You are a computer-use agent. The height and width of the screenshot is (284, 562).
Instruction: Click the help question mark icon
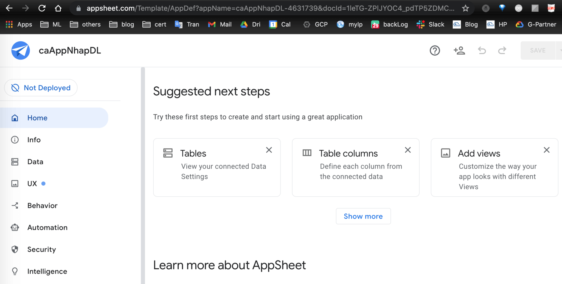435,50
